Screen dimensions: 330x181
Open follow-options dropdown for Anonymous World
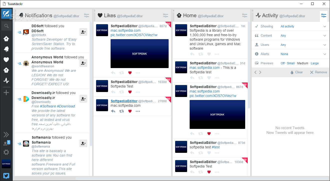83,63
